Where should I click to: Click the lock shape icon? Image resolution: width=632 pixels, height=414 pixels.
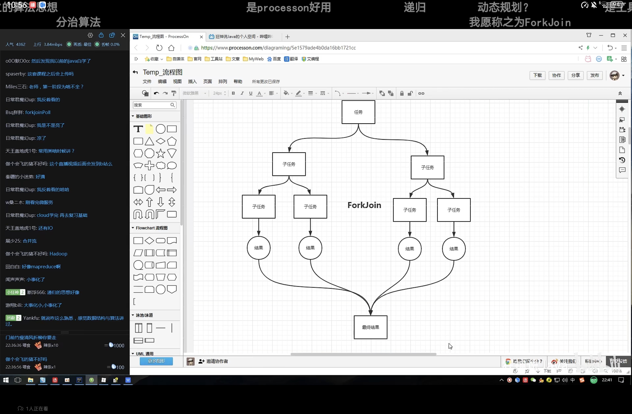tap(402, 93)
